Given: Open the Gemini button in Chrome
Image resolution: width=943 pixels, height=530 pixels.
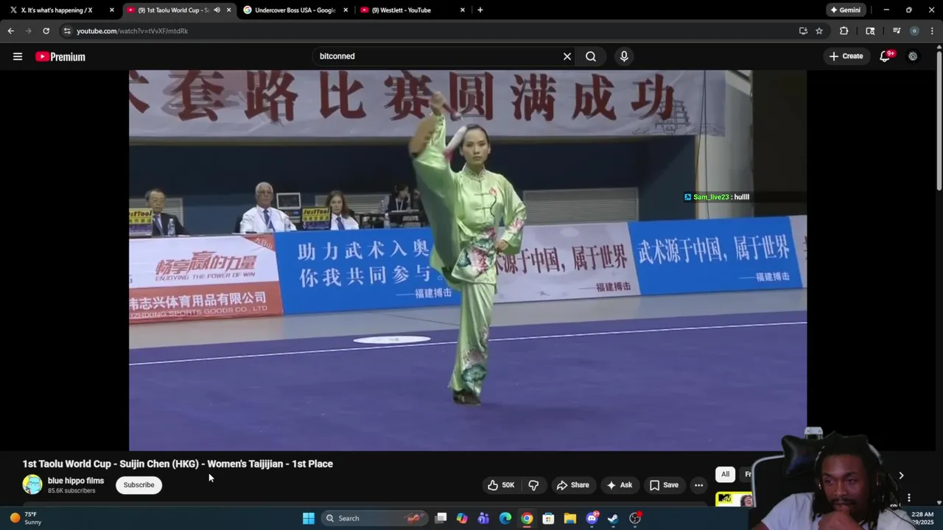Looking at the screenshot, I should [x=844, y=10].
